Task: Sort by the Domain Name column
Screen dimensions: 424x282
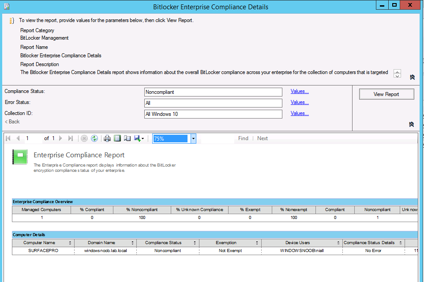Action: pos(132,243)
